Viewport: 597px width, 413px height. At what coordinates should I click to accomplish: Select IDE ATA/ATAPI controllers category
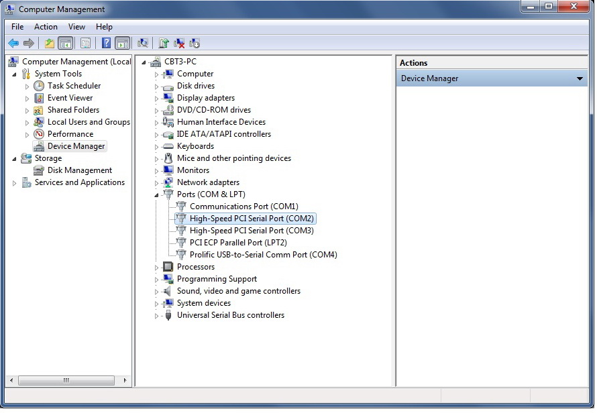point(224,134)
